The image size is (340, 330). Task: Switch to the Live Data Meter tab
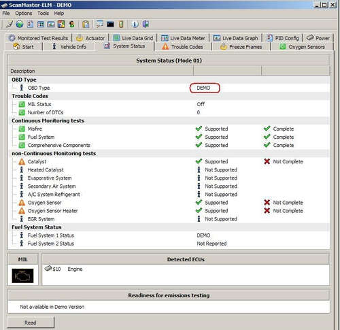pos(183,38)
